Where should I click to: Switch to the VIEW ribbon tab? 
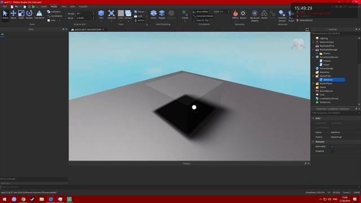[73, 7]
